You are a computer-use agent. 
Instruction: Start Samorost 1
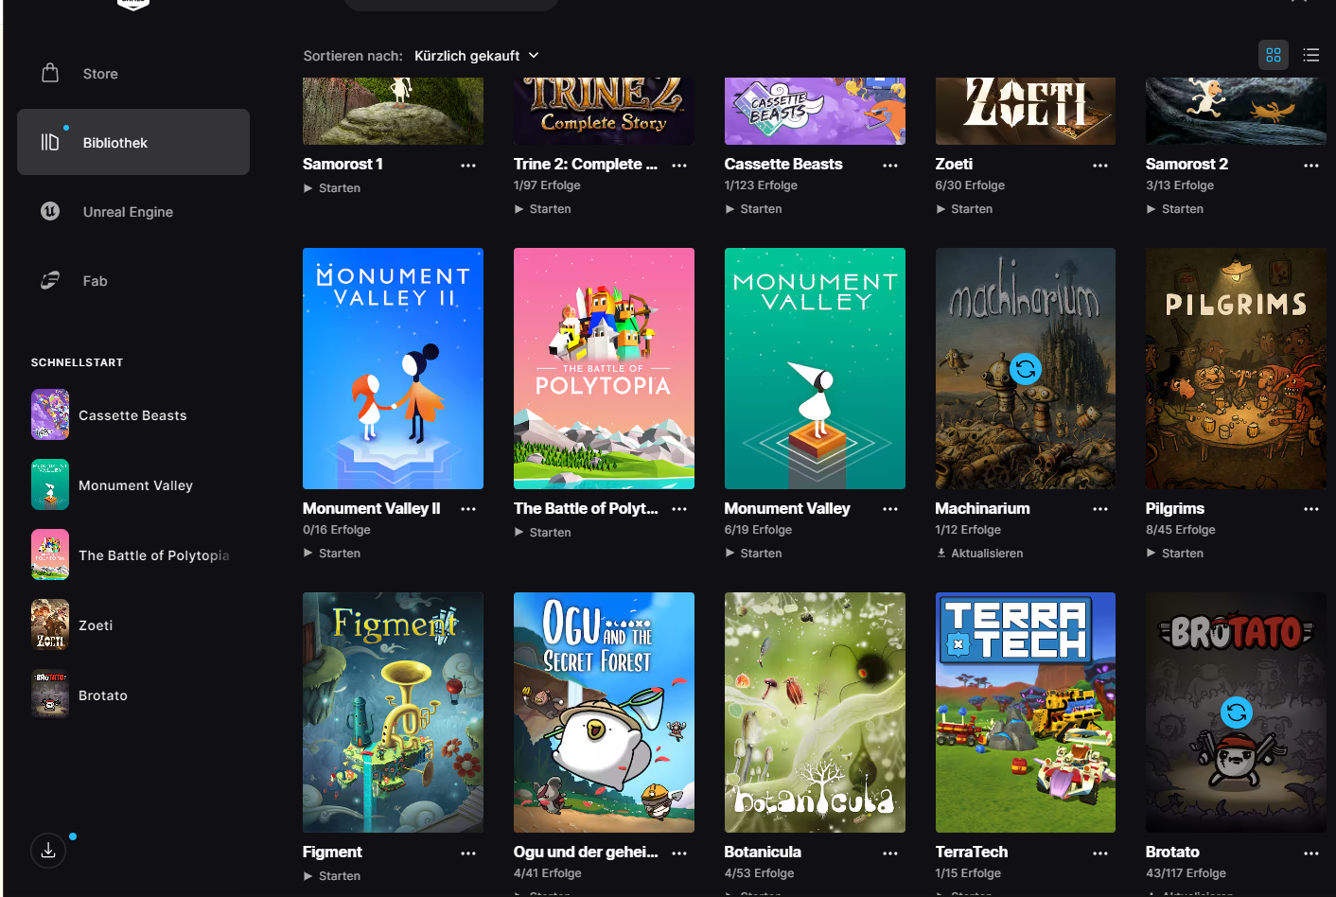[x=332, y=188]
